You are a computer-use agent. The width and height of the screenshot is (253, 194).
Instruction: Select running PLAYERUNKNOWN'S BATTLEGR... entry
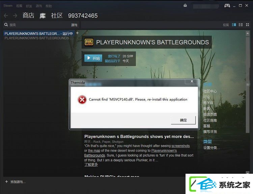tap(39, 34)
